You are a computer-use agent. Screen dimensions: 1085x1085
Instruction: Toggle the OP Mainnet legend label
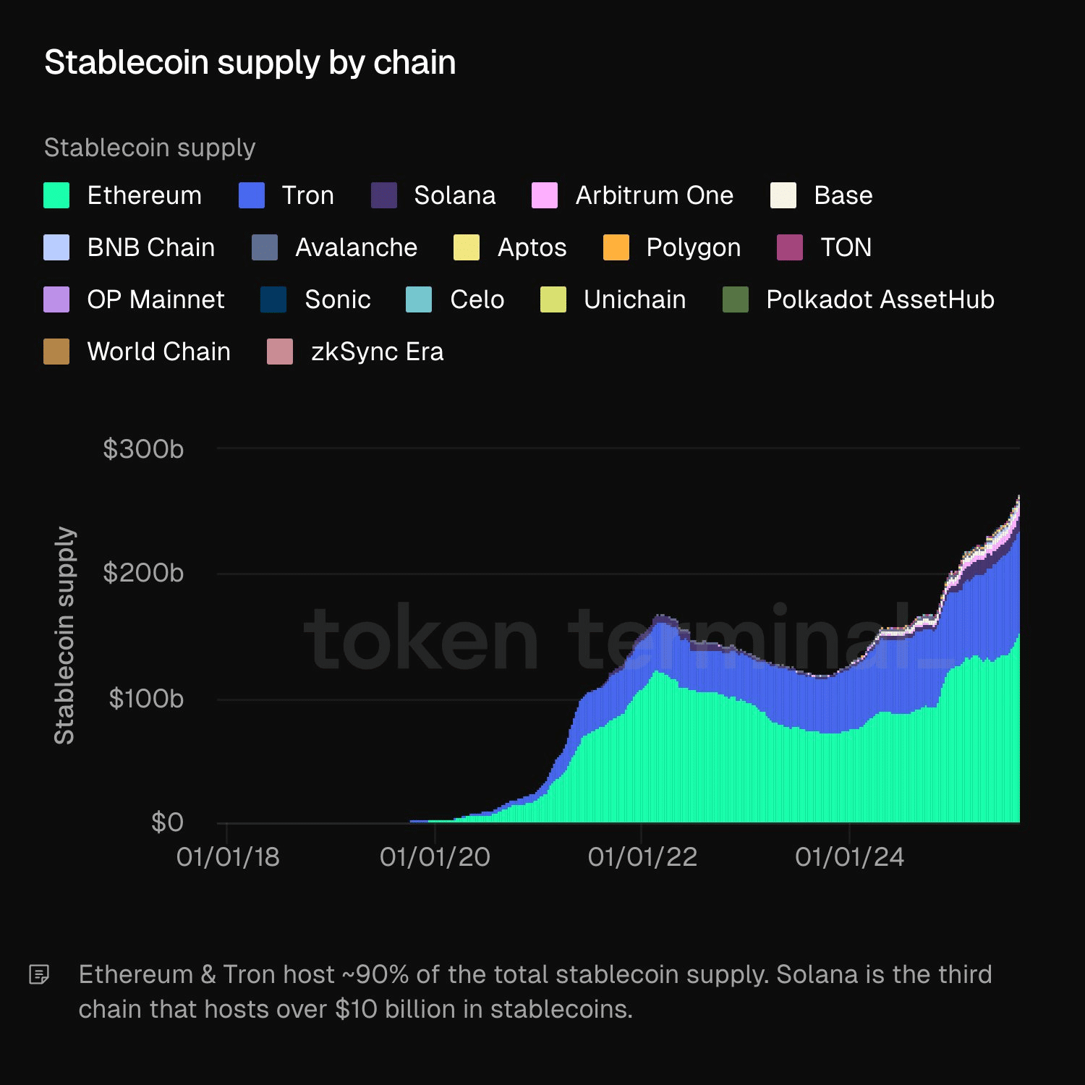(156, 299)
